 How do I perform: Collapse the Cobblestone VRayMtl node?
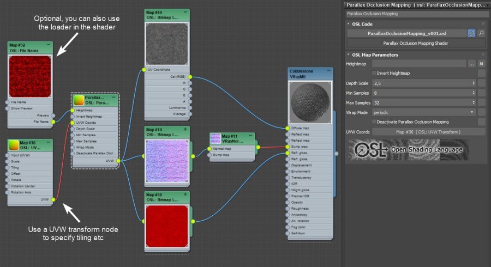(x=328, y=71)
